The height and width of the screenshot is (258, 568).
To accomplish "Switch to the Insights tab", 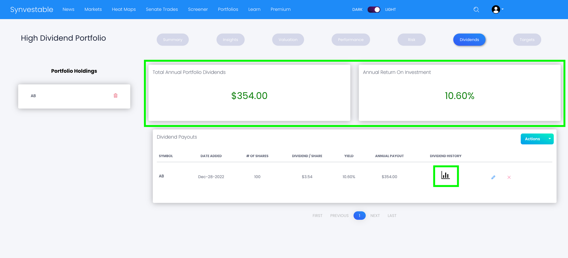I will click(x=231, y=40).
